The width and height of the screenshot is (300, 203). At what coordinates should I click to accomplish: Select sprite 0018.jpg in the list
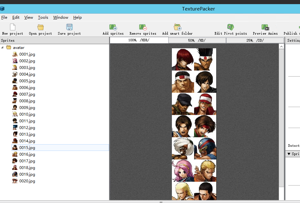(60, 167)
